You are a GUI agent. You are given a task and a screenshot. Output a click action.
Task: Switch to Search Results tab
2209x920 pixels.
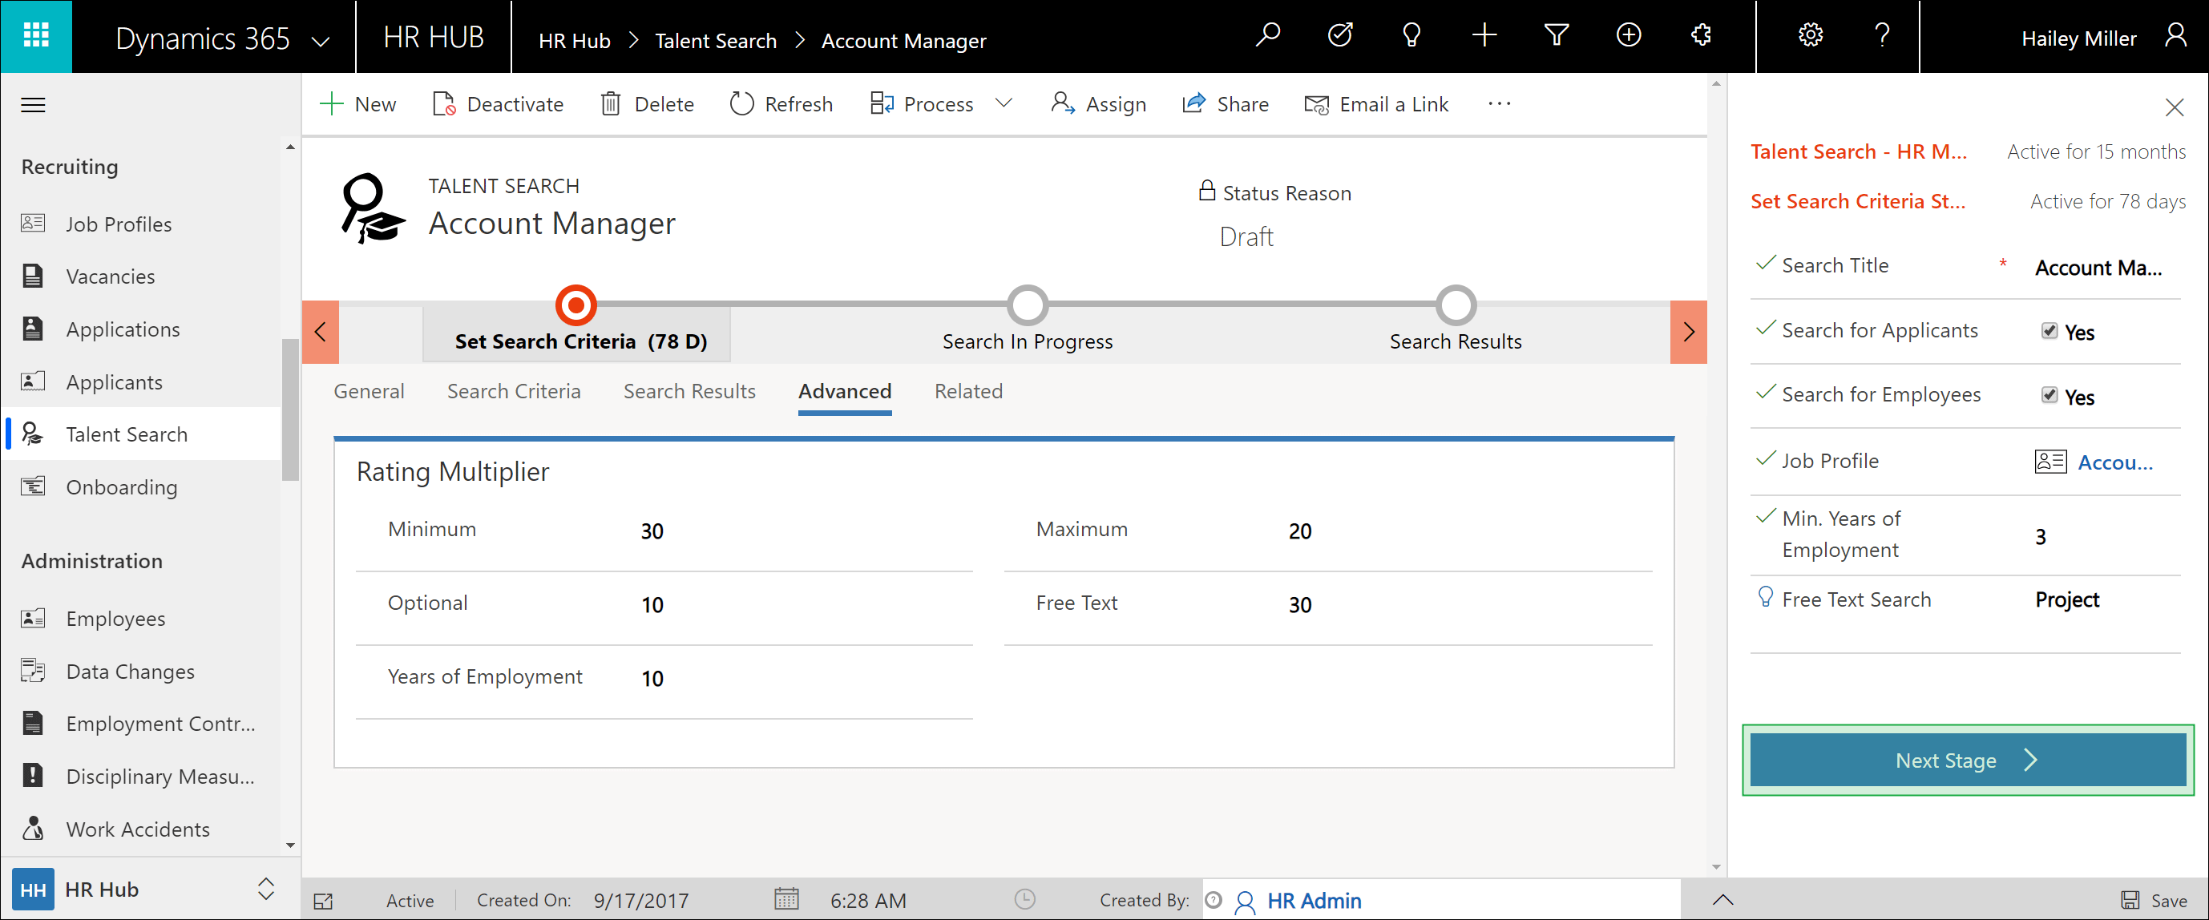pyautogui.click(x=689, y=391)
